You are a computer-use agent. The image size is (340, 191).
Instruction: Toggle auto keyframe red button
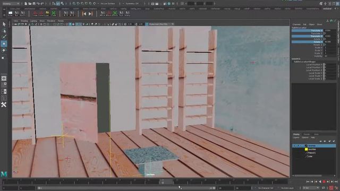pos(331,188)
